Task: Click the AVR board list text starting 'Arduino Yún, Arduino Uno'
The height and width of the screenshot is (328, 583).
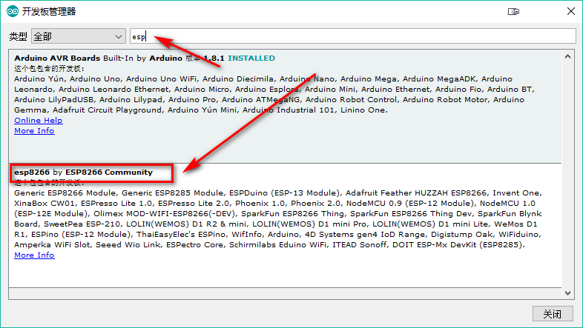Action: (274, 95)
